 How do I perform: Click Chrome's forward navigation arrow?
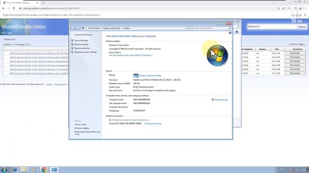coord(9,9)
